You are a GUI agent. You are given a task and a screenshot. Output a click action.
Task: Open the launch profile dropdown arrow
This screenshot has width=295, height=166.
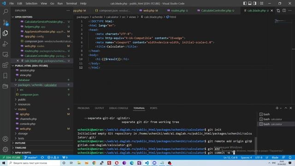tap(281, 108)
